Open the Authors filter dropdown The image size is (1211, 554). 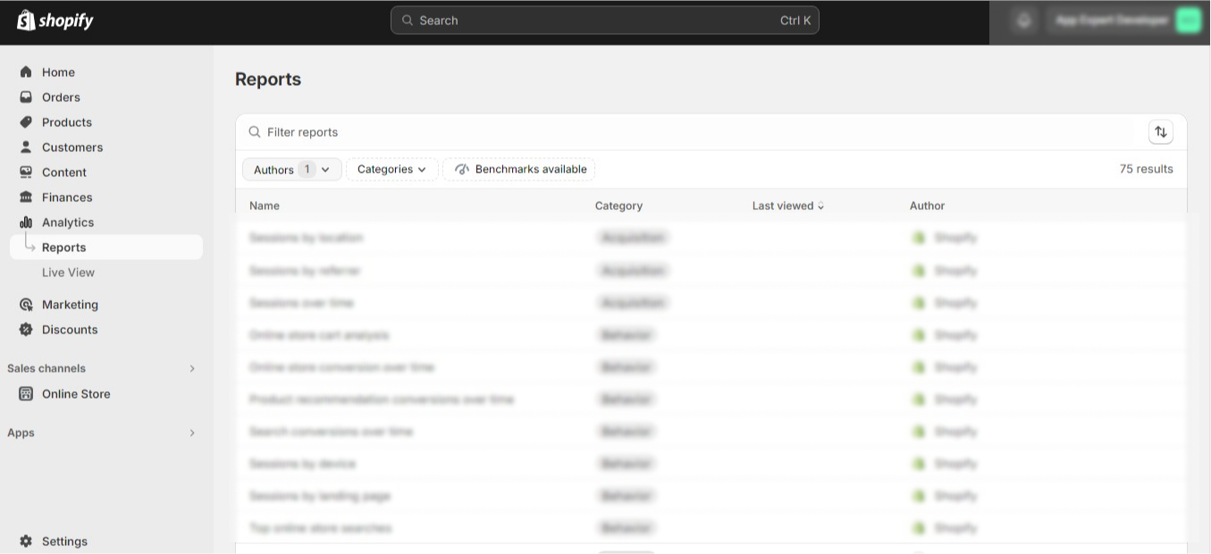point(292,169)
